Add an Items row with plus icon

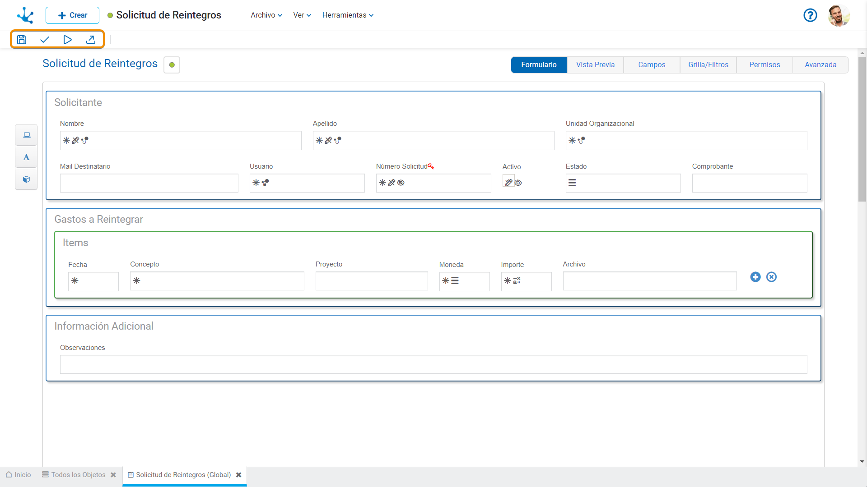[x=755, y=277]
